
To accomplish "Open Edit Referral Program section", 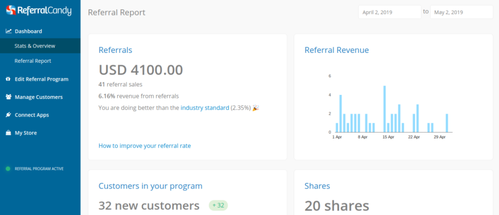I will coord(42,79).
